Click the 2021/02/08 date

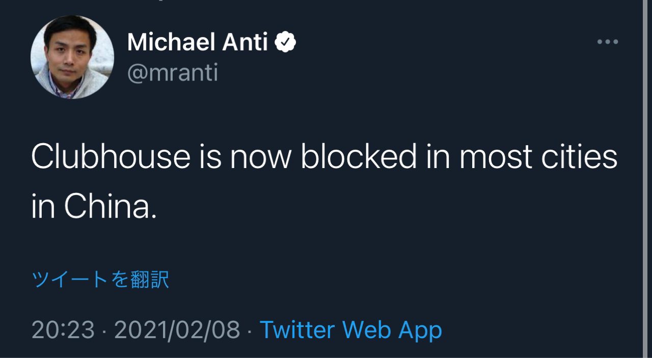click(x=177, y=330)
